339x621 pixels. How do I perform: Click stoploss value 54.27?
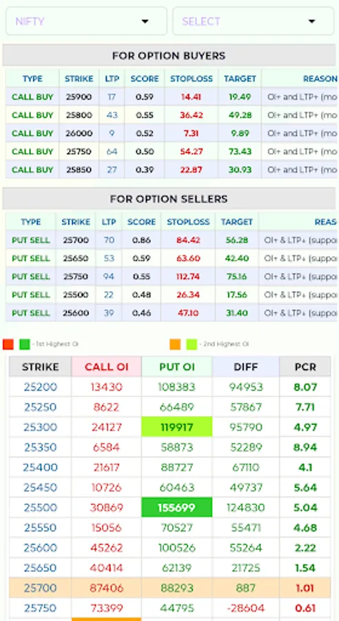192,152
